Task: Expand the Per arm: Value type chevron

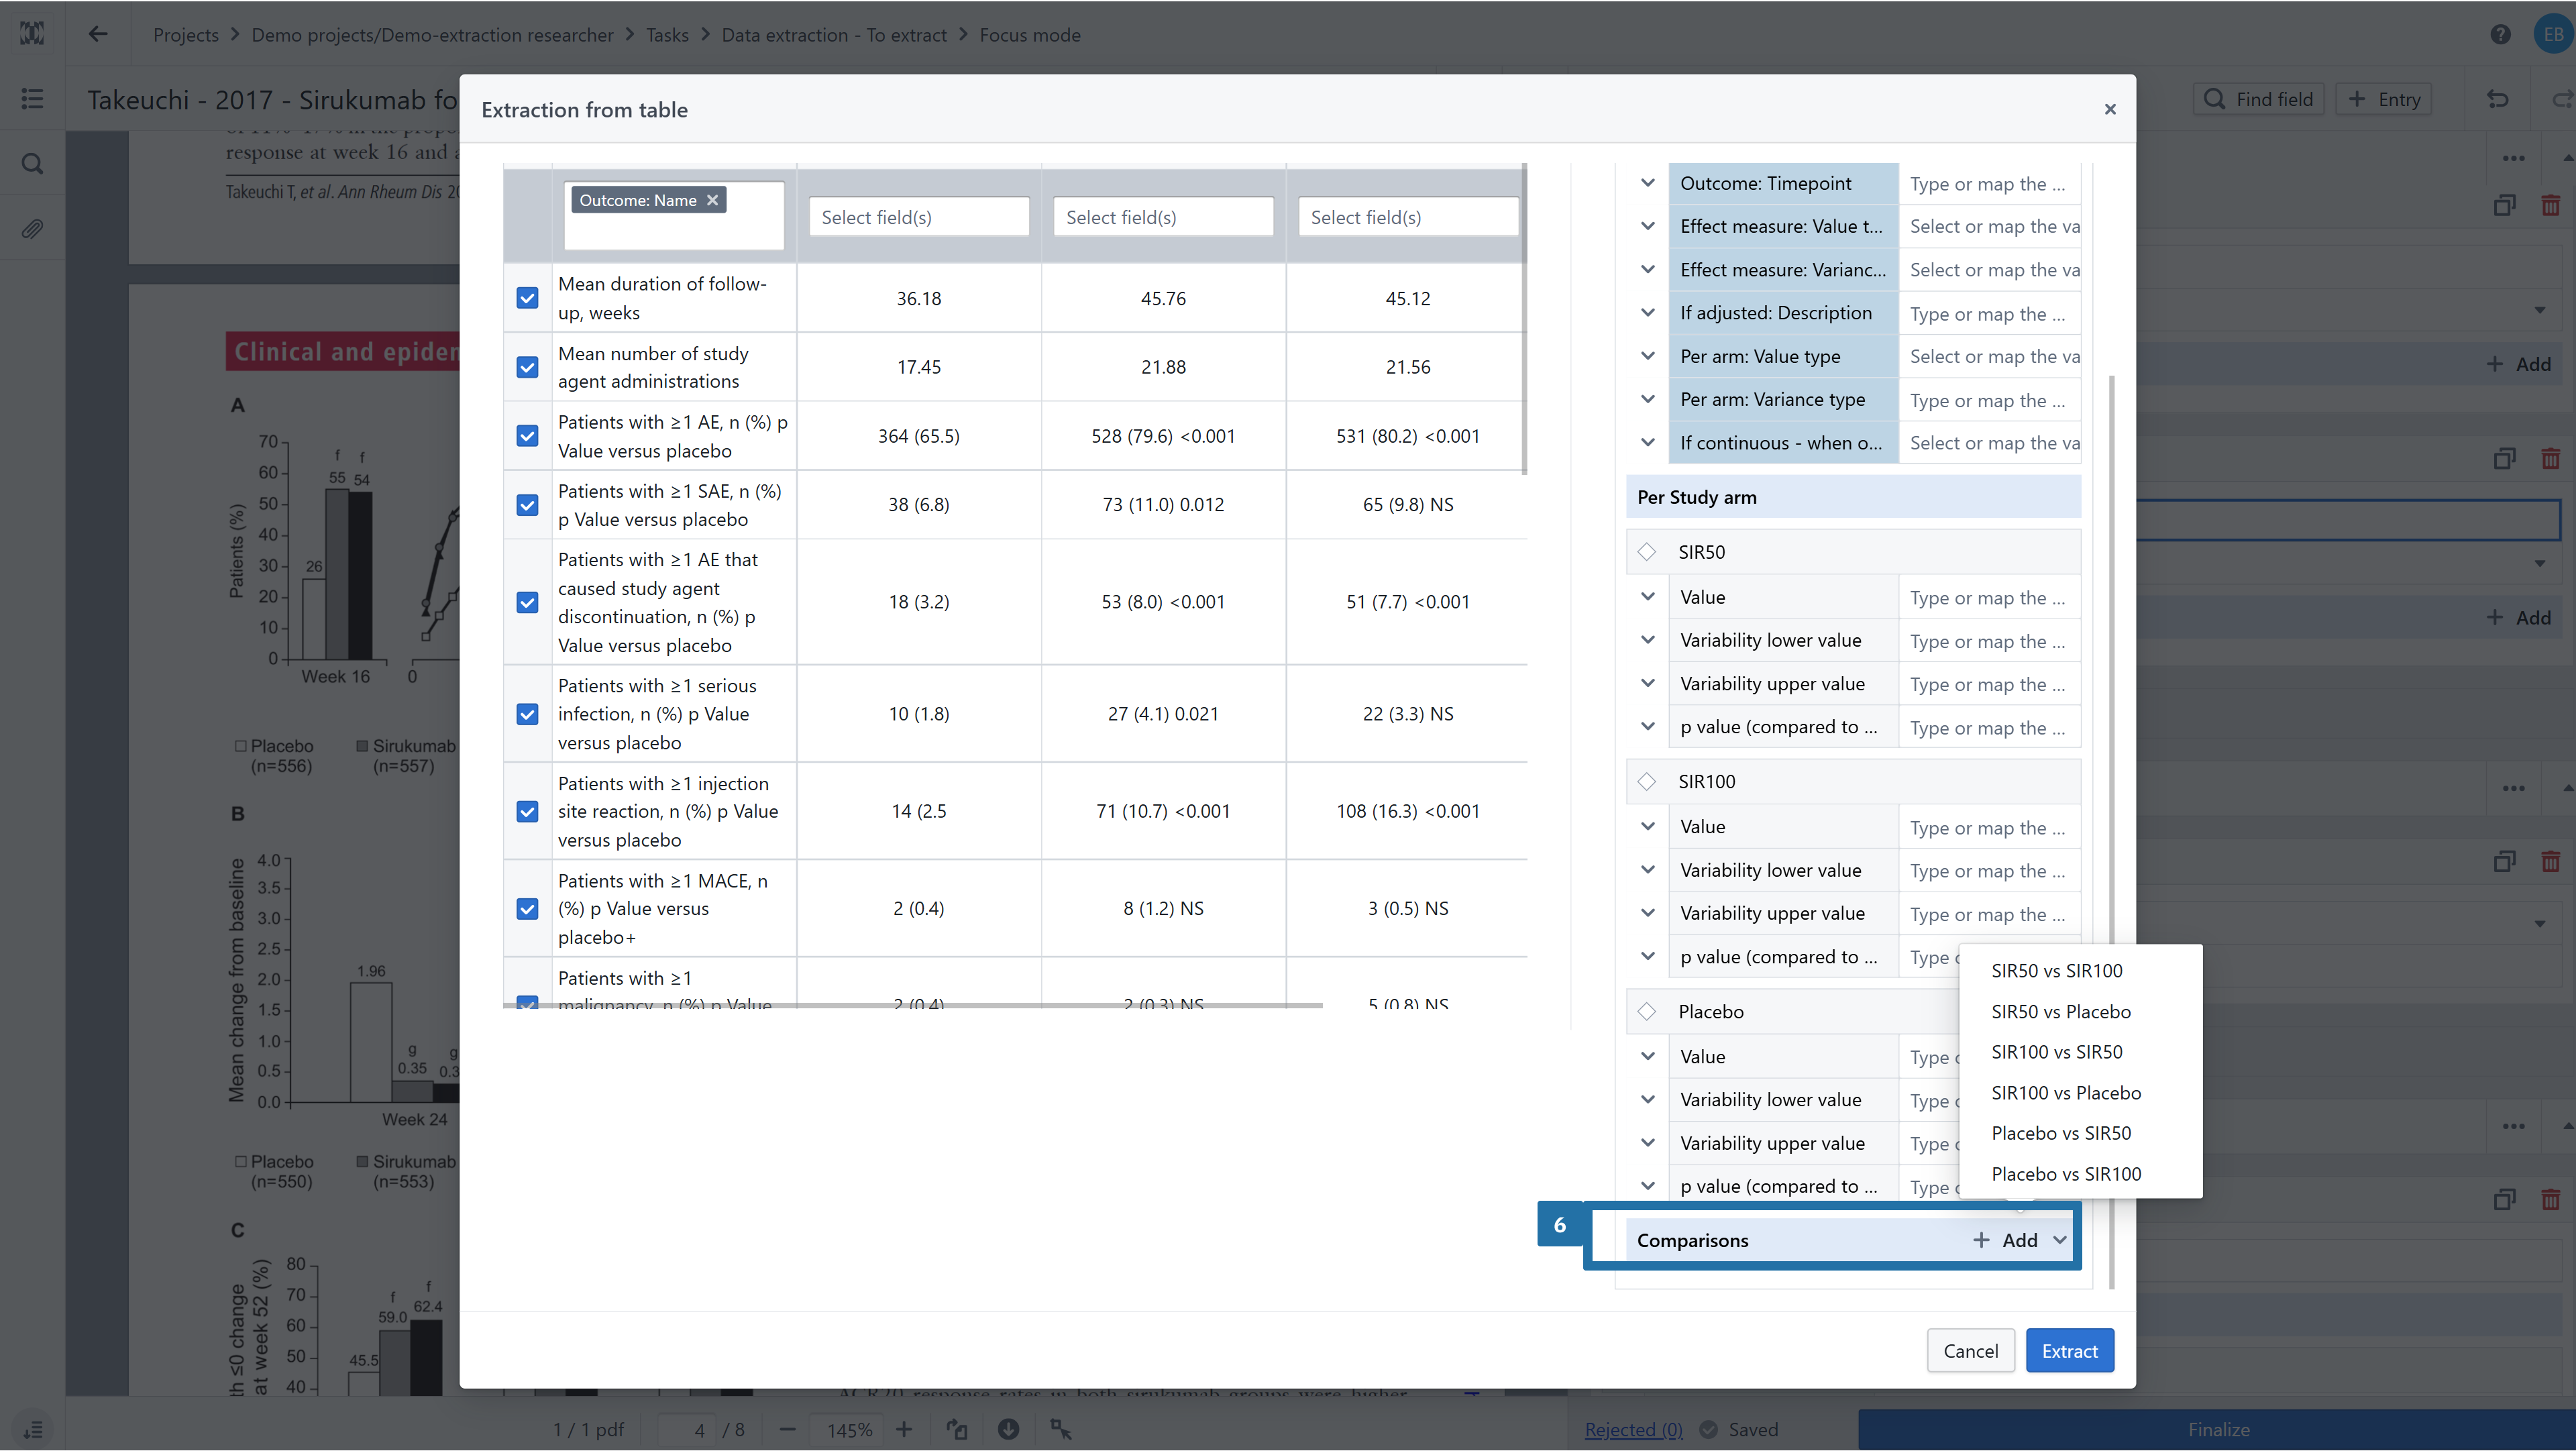Action: coord(1647,356)
